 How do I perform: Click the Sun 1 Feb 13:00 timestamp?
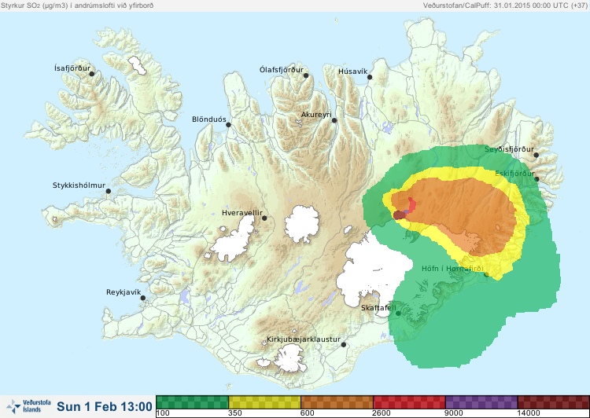104,406
